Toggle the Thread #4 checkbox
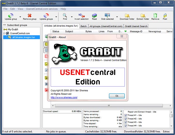175x135 pixels. 125,126
